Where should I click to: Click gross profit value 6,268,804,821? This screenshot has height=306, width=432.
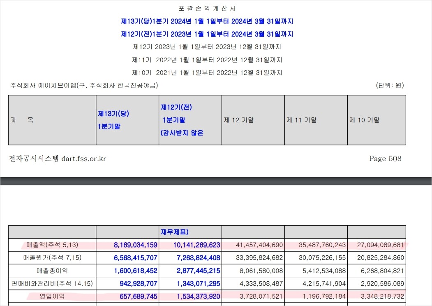(382, 271)
